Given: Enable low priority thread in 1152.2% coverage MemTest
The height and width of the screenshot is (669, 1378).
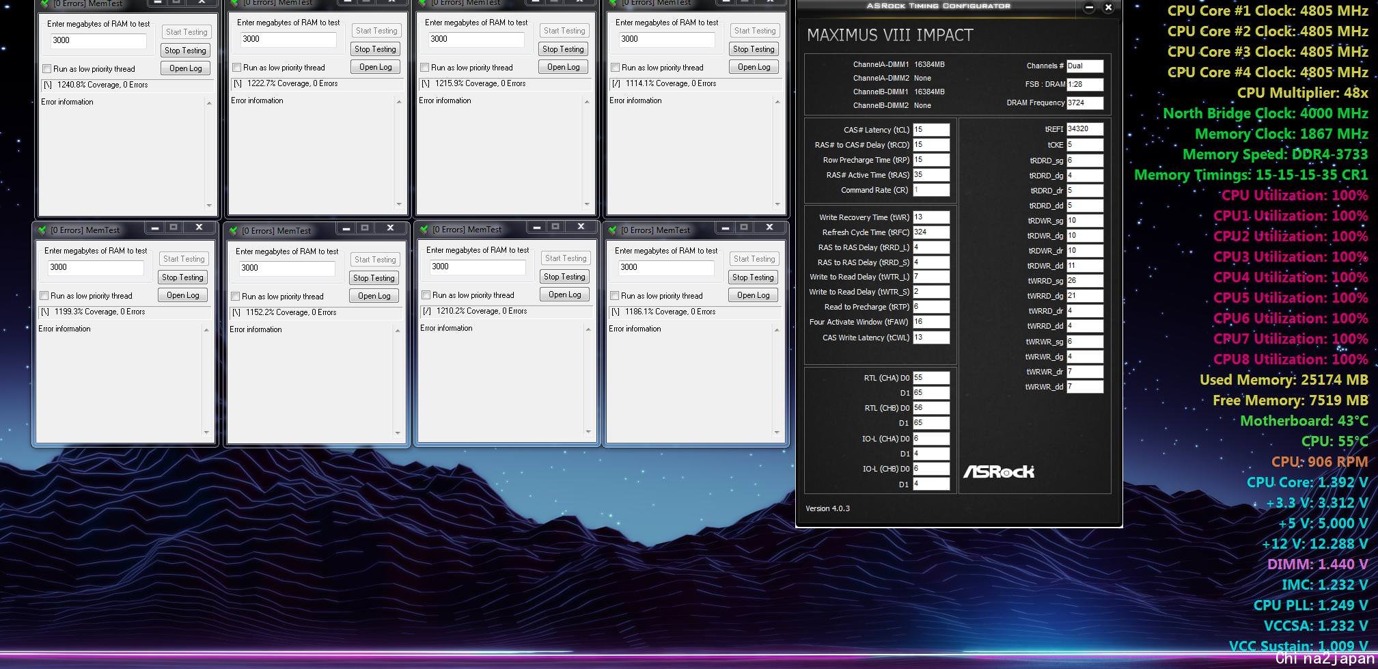Looking at the screenshot, I should [x=235, y=297].
